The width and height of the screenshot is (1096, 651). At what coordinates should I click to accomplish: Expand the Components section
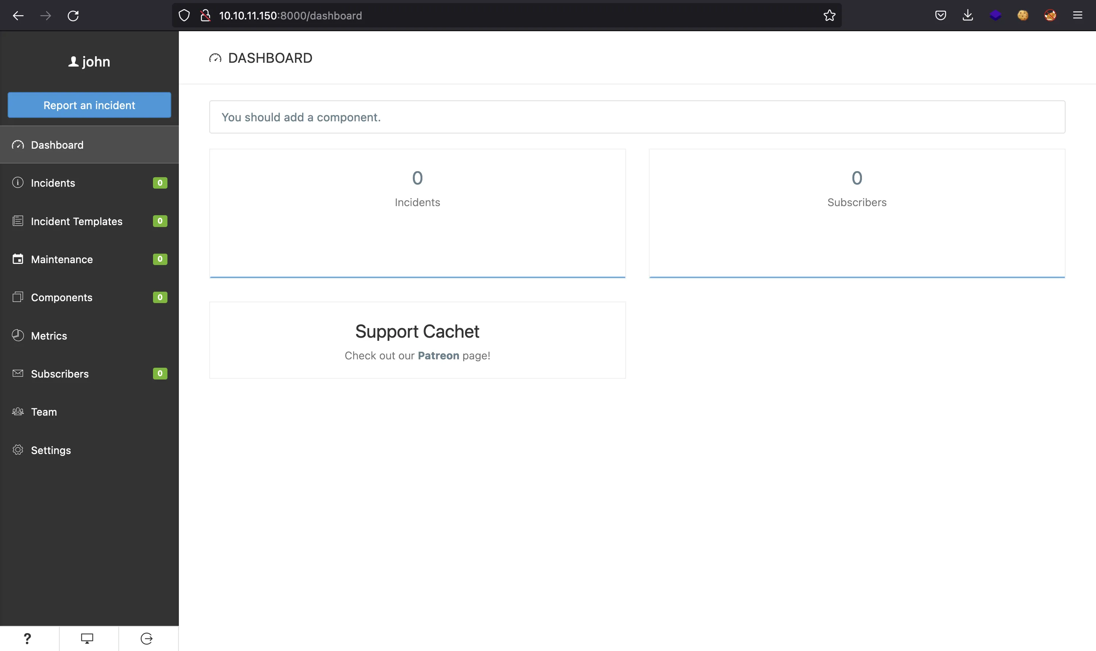pyautogui.click(x=61, y=297)
